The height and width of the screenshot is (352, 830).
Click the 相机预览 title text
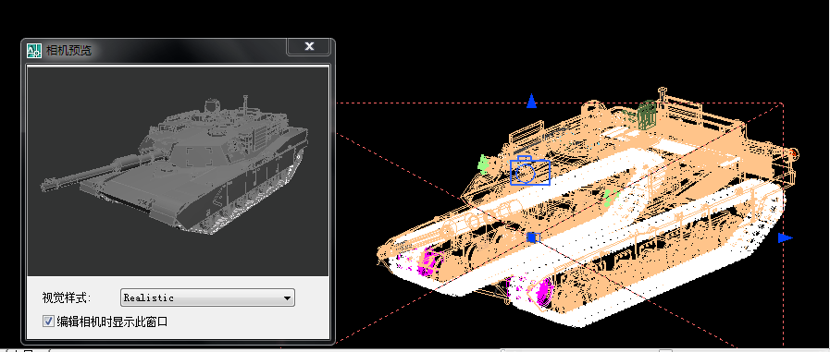[68, 51]
